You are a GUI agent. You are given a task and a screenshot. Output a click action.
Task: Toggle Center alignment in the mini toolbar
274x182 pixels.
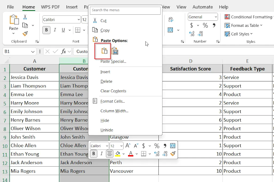(x=109, y=154)
